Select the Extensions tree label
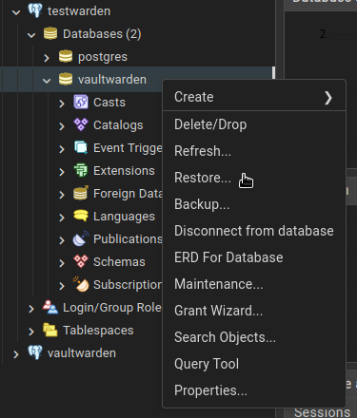 [124, 171]
